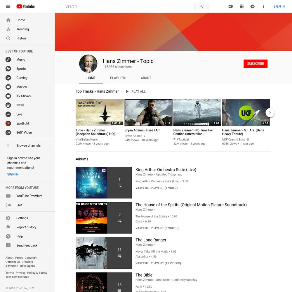292x292 pixels.
Task: Open the Copyright footer link
Action: [31, 258]
